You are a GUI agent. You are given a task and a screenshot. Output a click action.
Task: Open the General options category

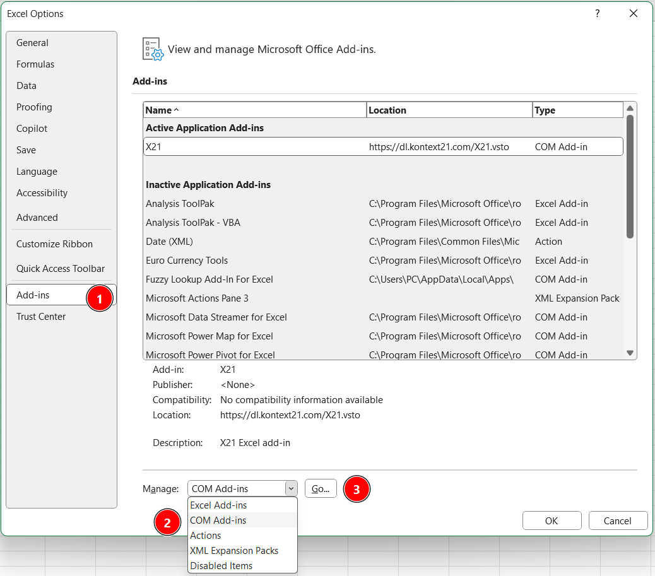point(33,43)
